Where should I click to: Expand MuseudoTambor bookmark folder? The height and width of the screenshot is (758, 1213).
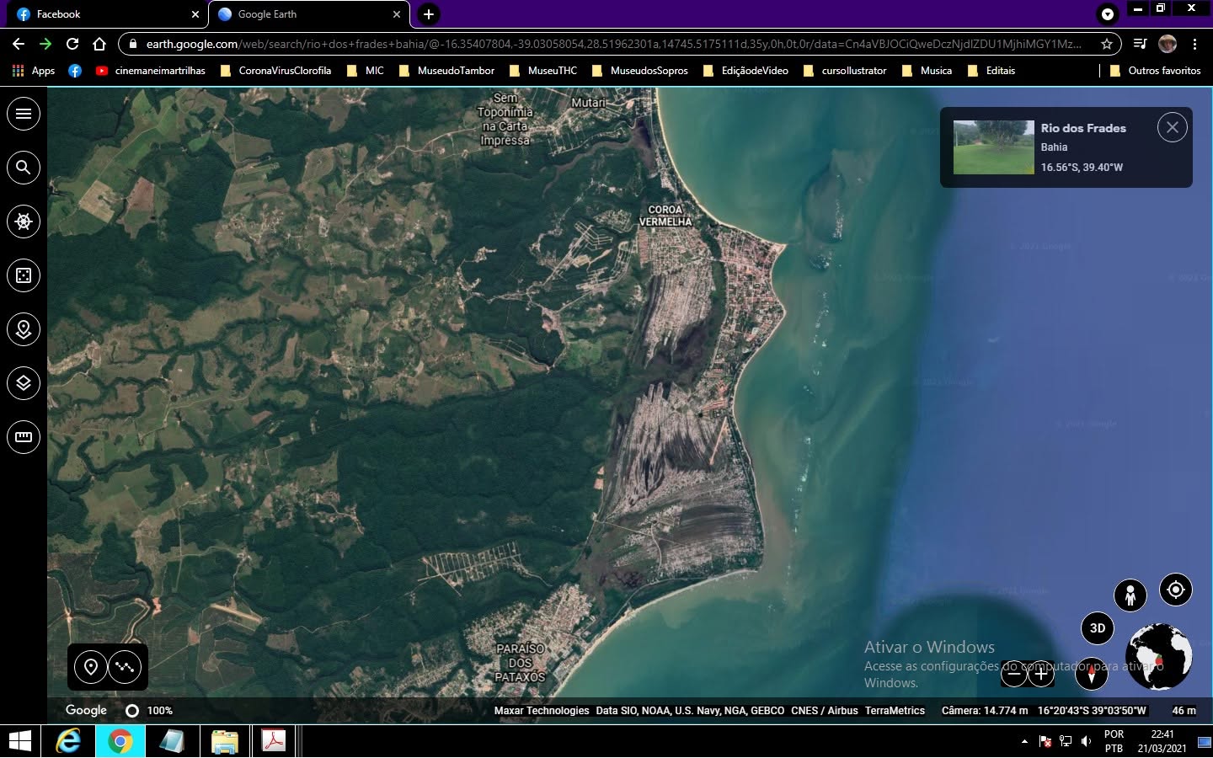tap(446, 71)
